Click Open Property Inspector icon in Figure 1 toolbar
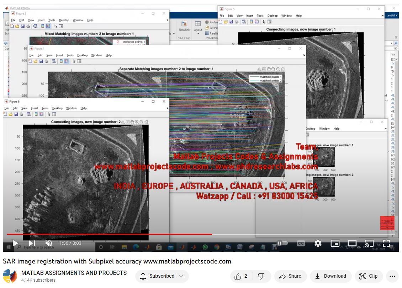 [79, 61]
